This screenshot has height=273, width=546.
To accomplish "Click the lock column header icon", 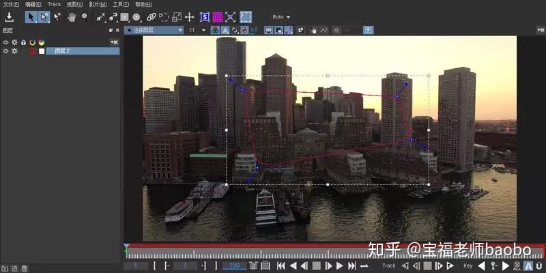I will click(x=23, y=42).
